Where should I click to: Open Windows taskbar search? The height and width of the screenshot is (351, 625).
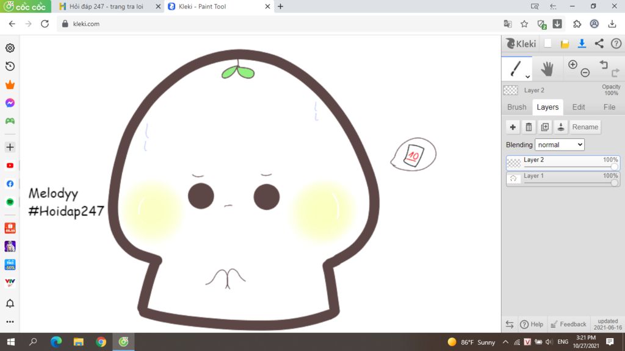coord(33,342)
